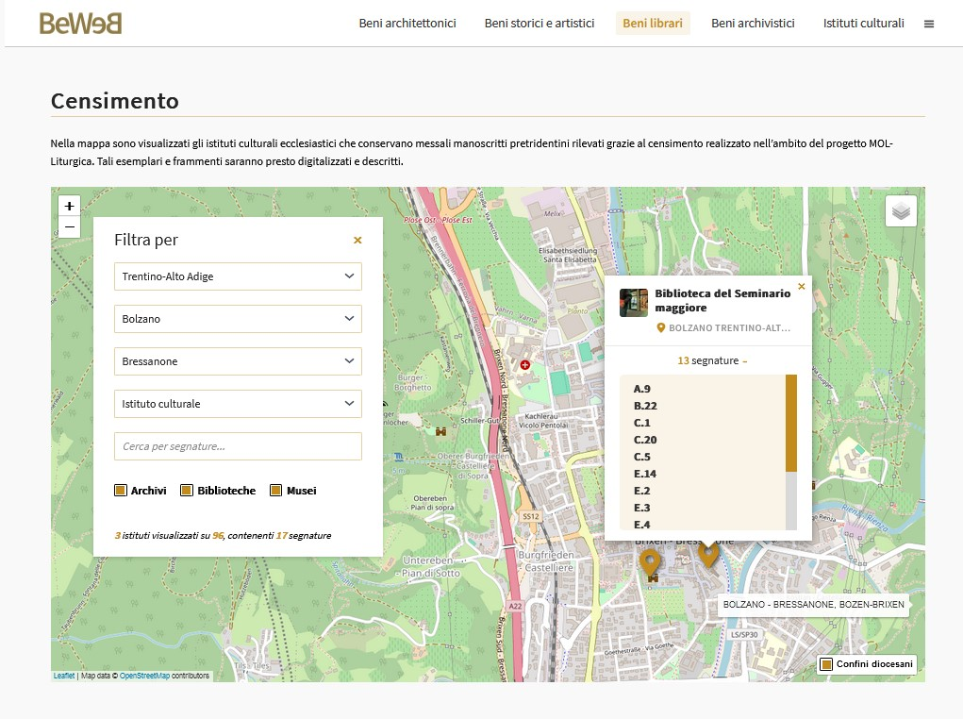This screenshot has width=963, height=719.
Task: Open the Istituto culturale dropdown
Action: point(238,404)
